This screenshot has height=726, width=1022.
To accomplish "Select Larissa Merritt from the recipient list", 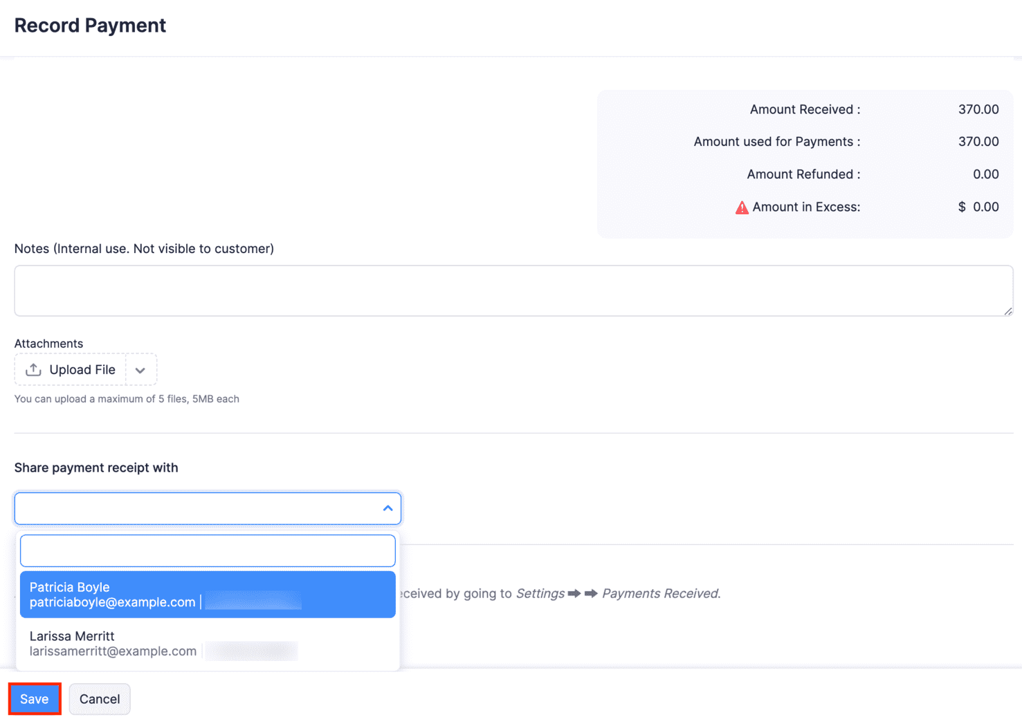I will tap(208, 642).
